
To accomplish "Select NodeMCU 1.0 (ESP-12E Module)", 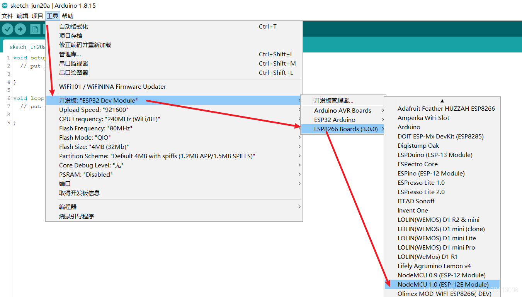I will (x=442, y=285).
